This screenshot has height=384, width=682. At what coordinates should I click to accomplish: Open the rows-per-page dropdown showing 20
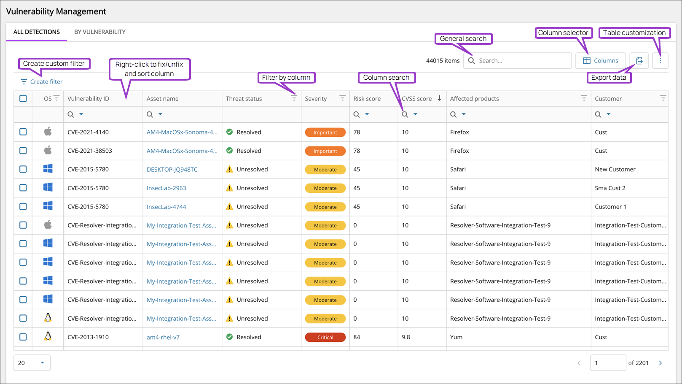[x=32, y=363]
